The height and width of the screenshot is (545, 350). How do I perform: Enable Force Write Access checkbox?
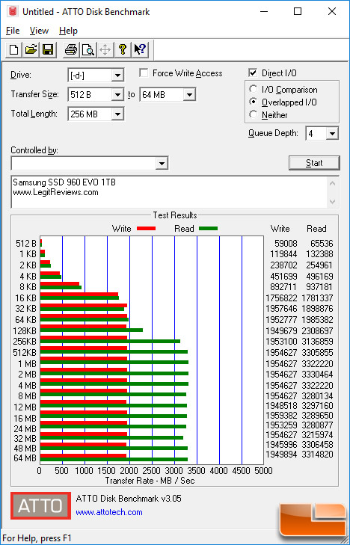(144, 73)
